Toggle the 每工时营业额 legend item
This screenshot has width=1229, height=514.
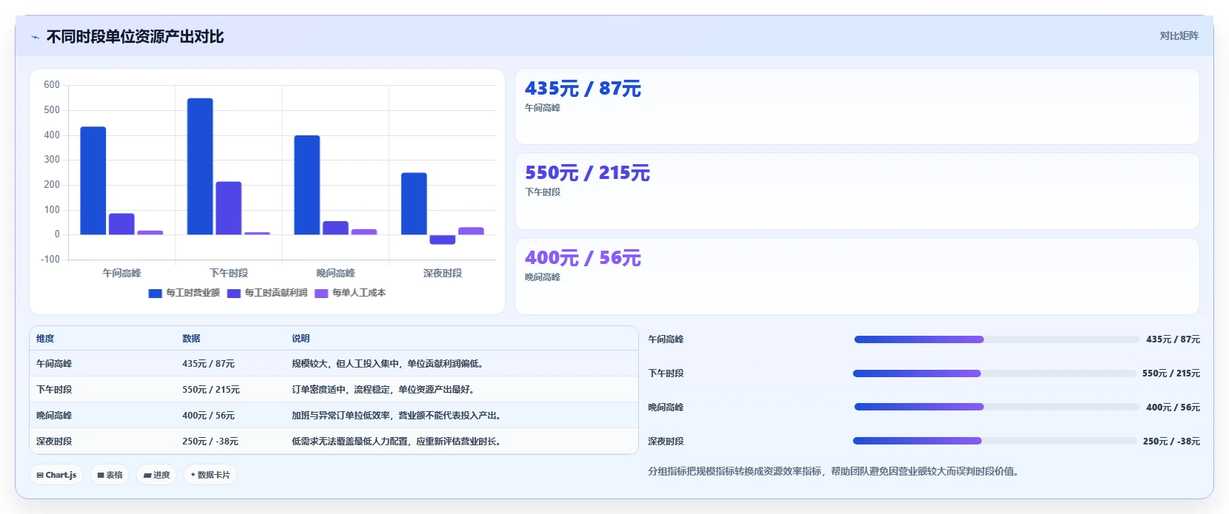click(x=184, y=293)
